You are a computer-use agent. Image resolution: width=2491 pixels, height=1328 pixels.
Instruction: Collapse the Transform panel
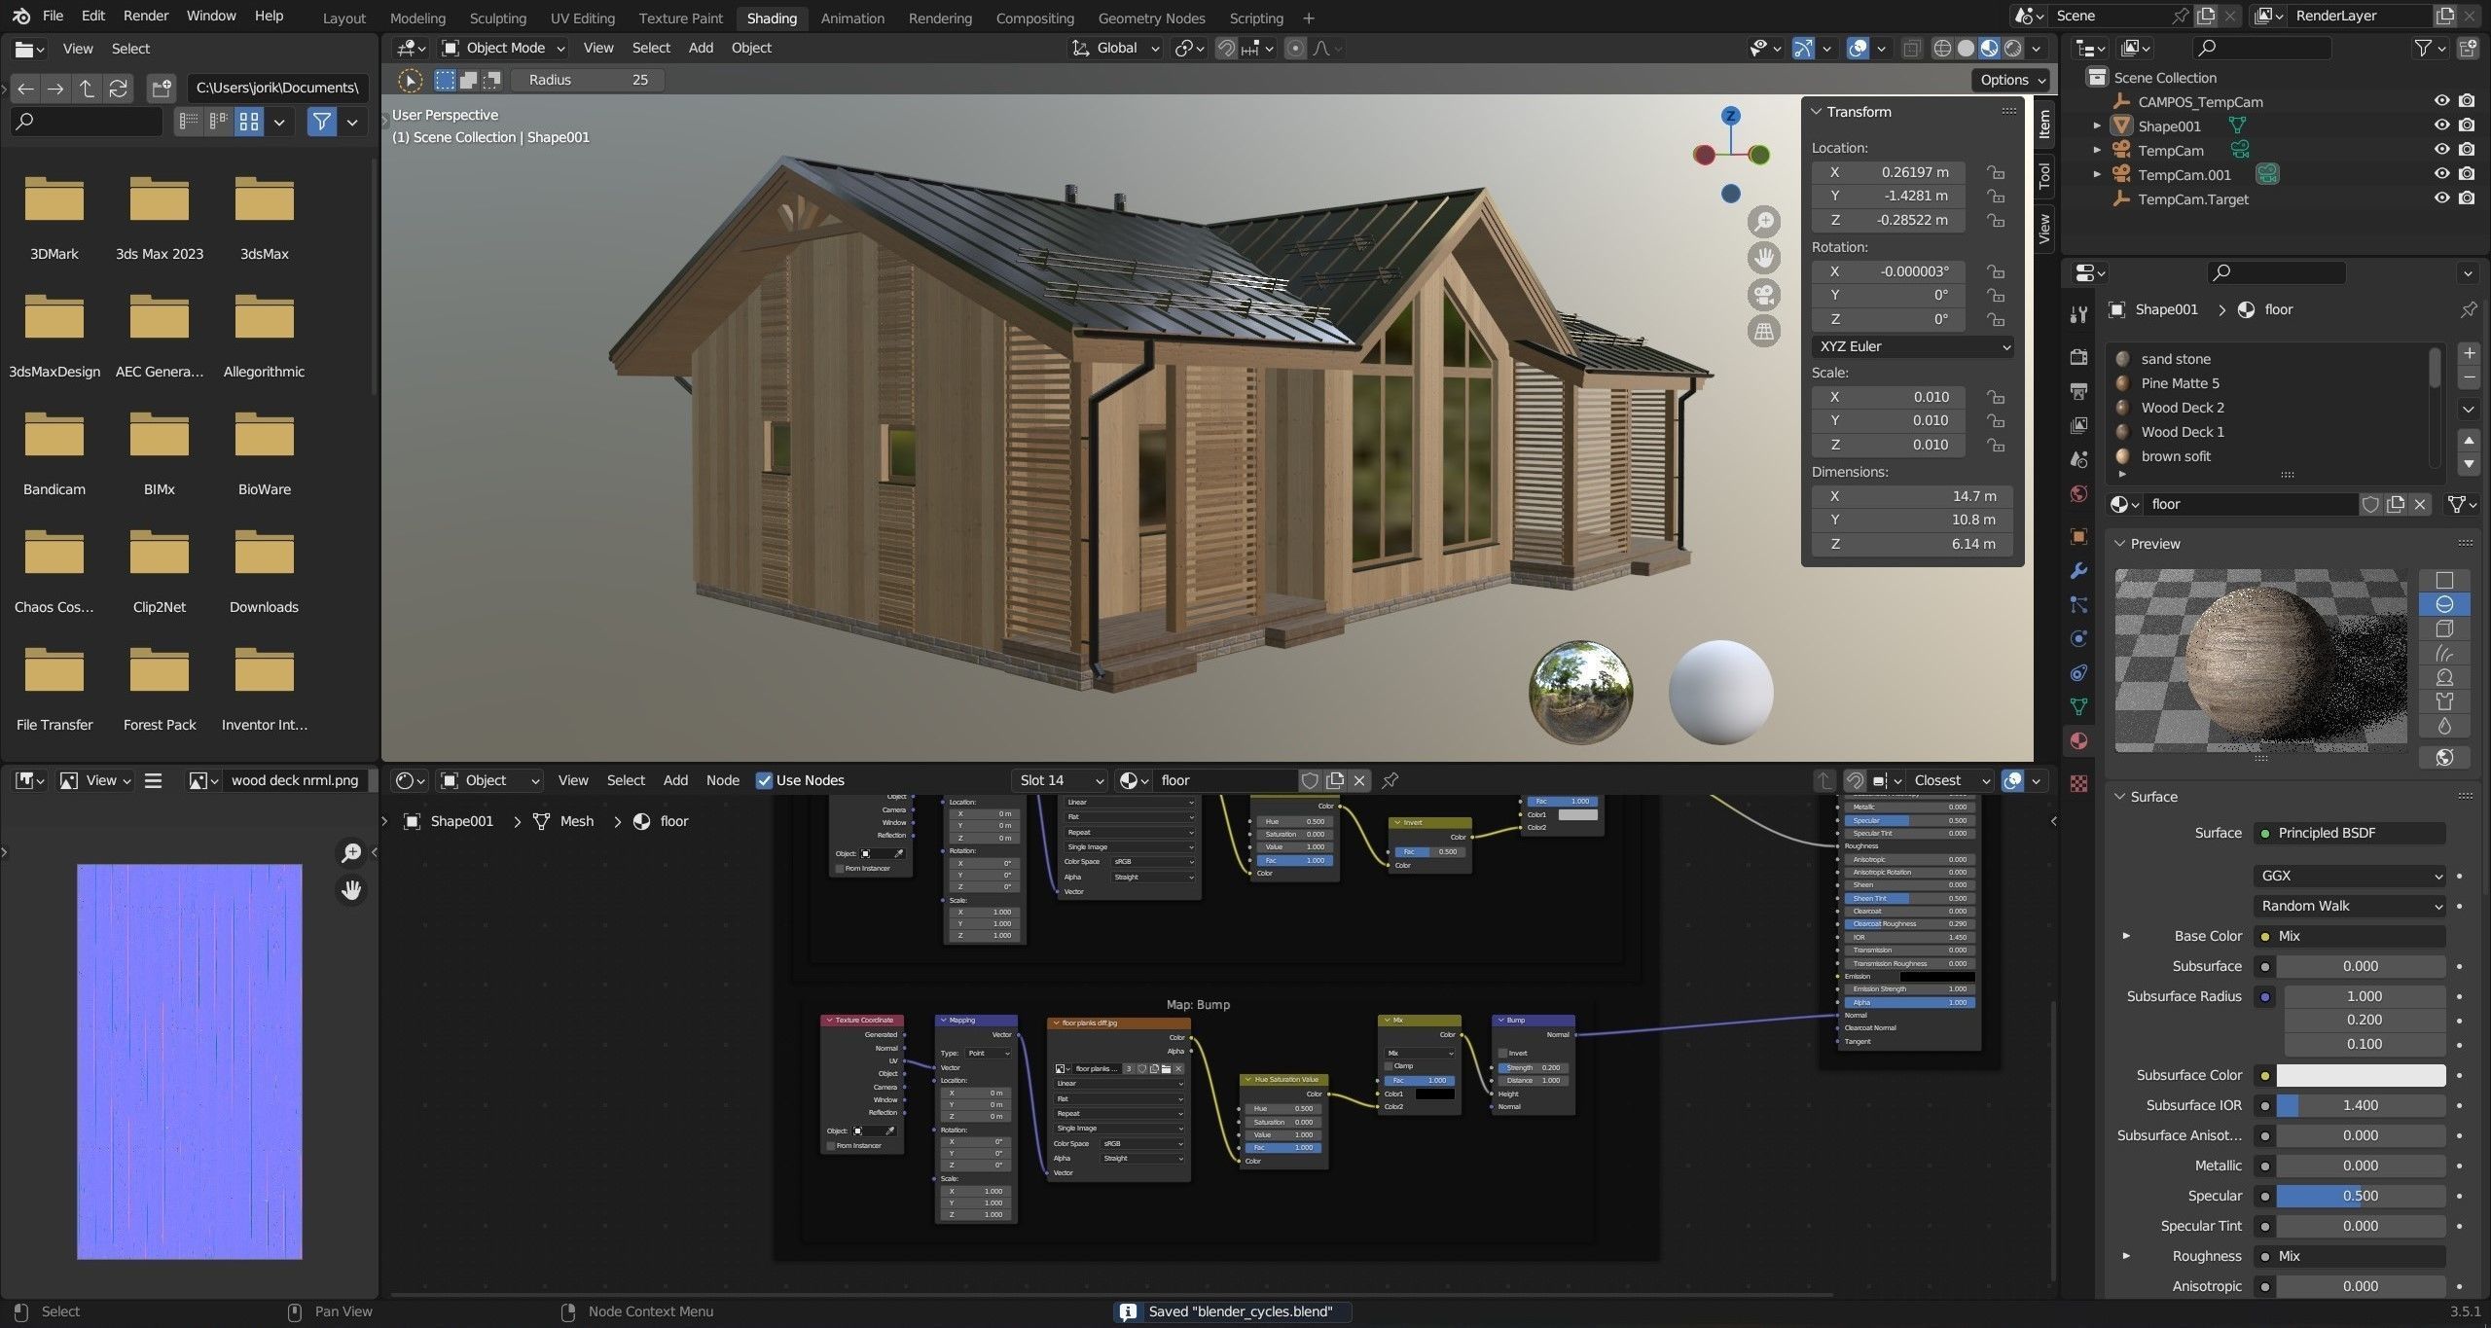tap(1816, 112)
